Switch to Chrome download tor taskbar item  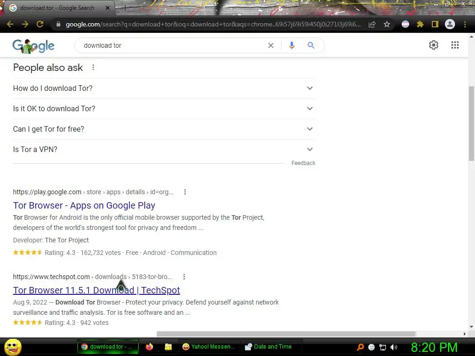pyautogui.click(x=108, y=347)
